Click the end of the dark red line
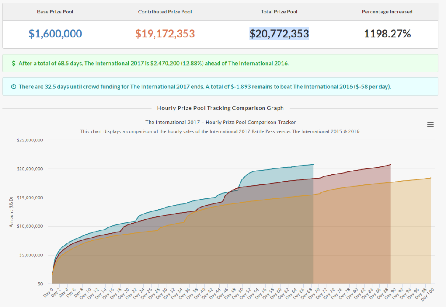 (390, 165)
